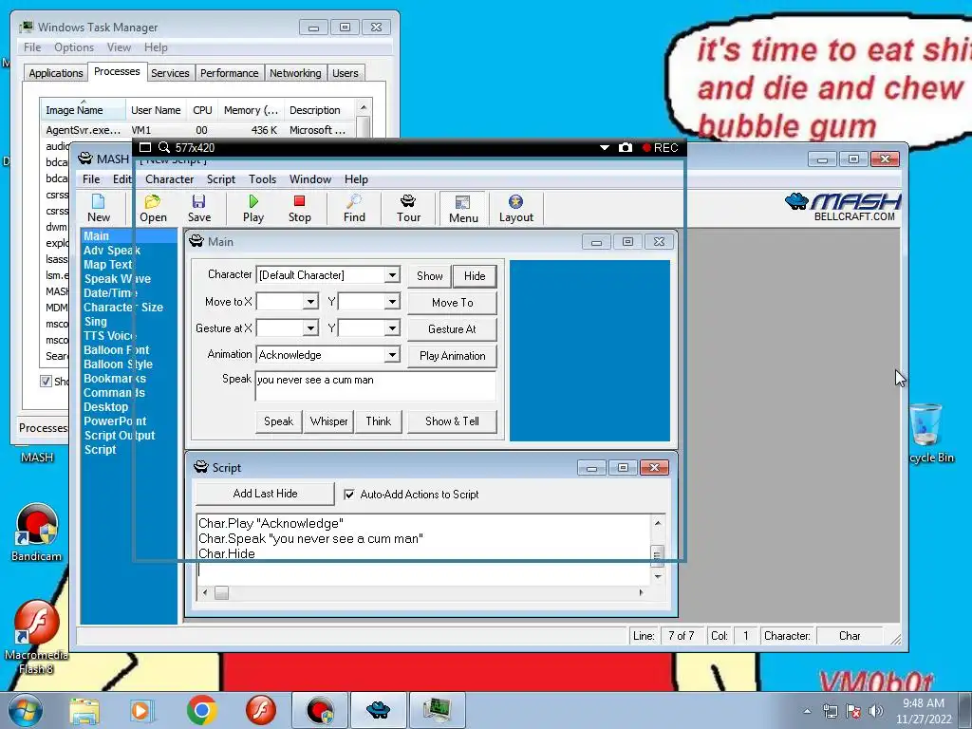Click the Move To button

452,303
